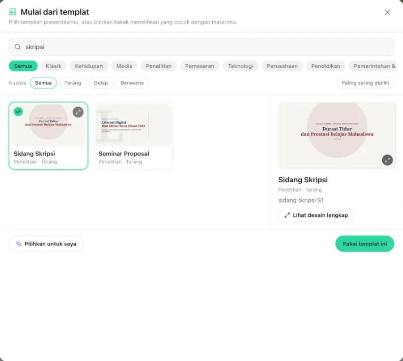Click arrows icon in Lihat desain lengkap
403x361 pixels.
(287, 215)
